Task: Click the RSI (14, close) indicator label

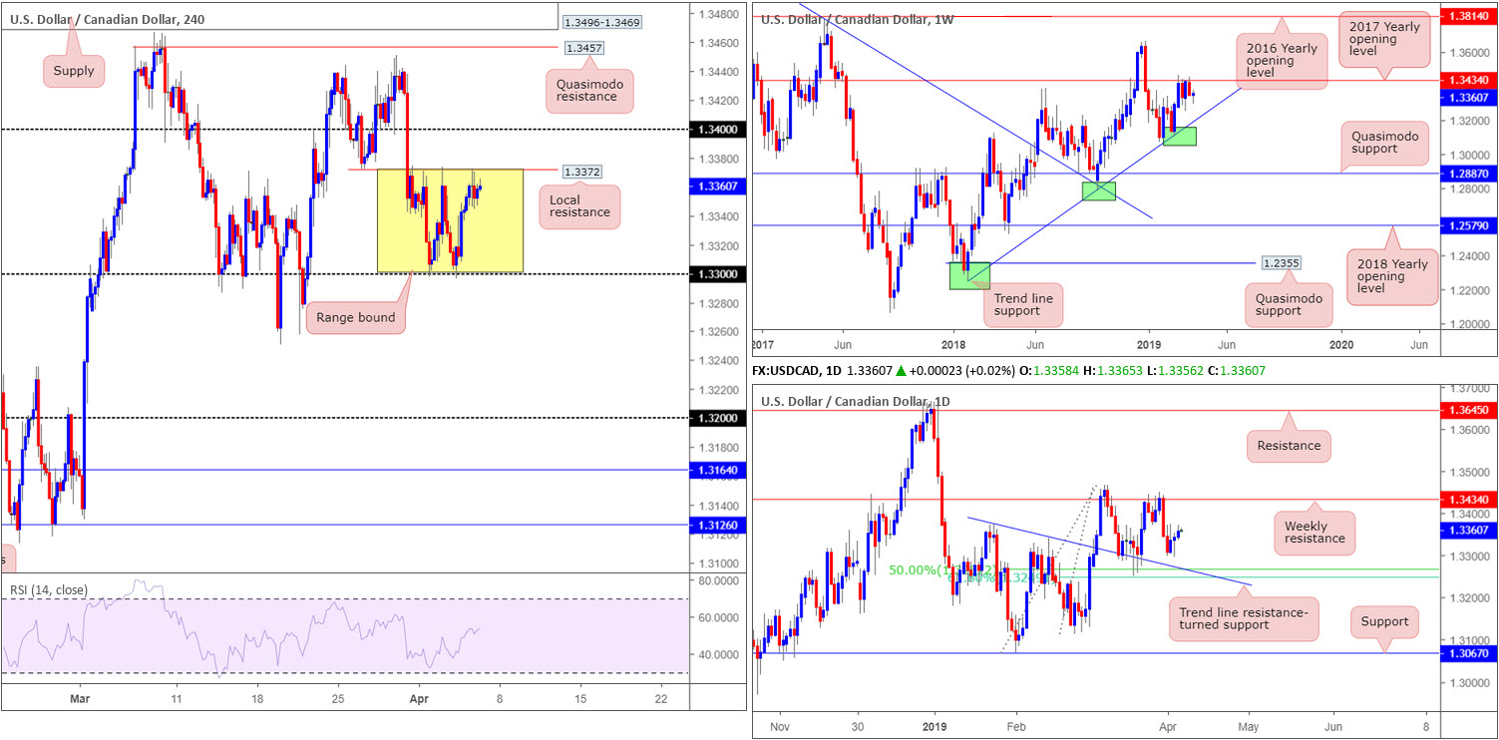Action: pos(48,589)
